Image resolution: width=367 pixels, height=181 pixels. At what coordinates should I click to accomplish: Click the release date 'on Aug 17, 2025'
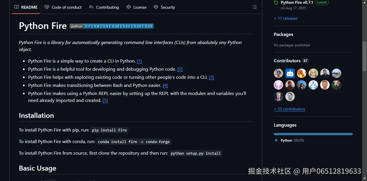pyautogui.click(x=293, y=8)
